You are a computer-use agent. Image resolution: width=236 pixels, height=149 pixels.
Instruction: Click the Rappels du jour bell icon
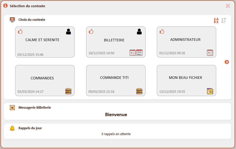point(12,128)
